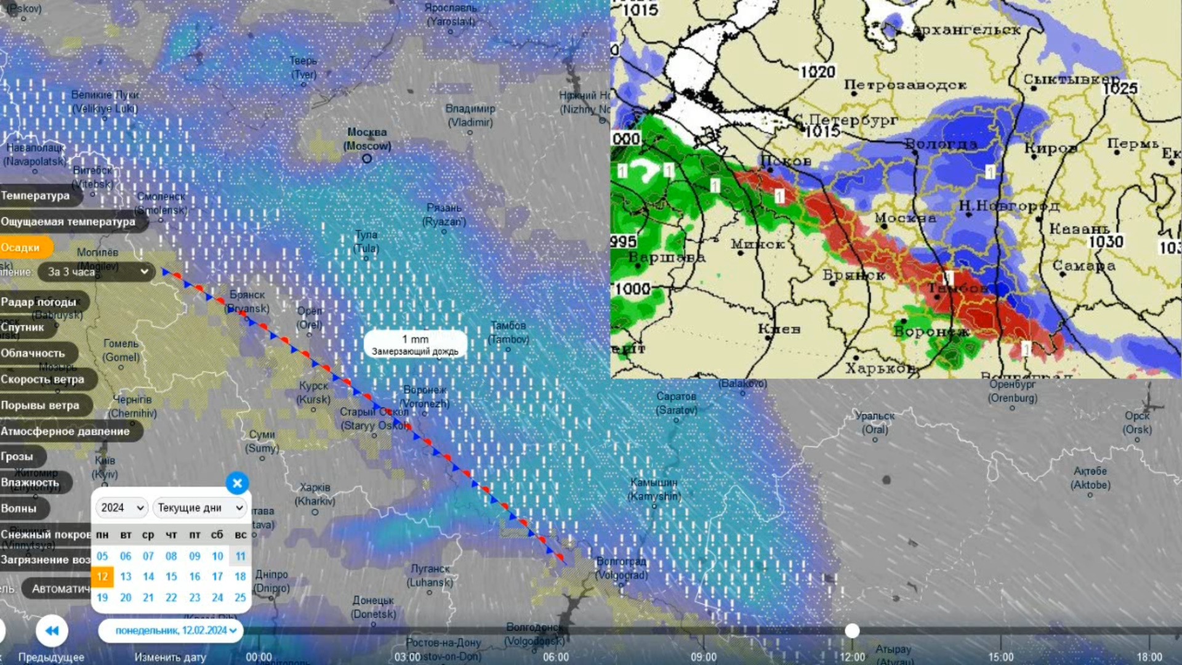This screenshot has height=665, width=1182.
Task: Choose calendar date 17
Action: (217, 577)
